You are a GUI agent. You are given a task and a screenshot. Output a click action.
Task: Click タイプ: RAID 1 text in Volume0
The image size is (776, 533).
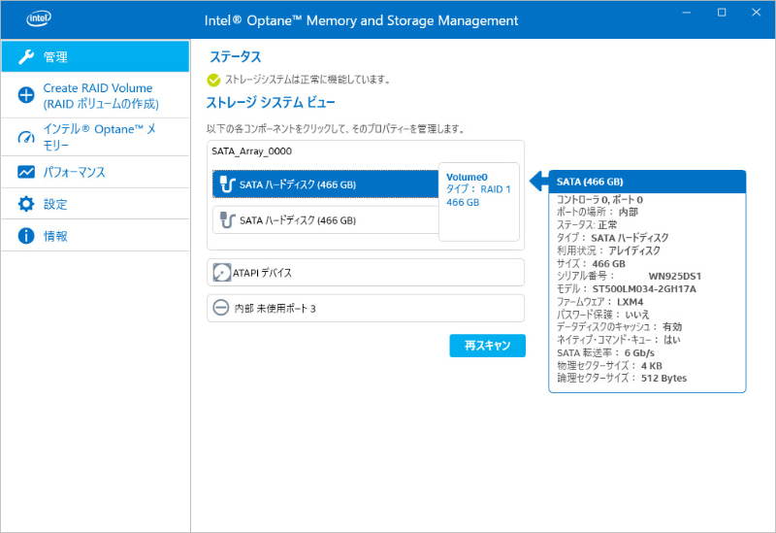(x=478, y=189)
